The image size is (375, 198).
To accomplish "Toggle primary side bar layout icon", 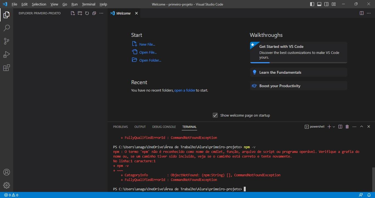I will (312, 4).
